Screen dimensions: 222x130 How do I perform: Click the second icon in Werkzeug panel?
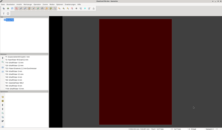click(x=3, y=62)
